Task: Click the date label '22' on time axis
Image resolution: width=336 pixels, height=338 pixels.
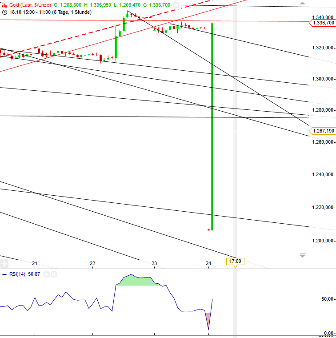Action: 92,263
